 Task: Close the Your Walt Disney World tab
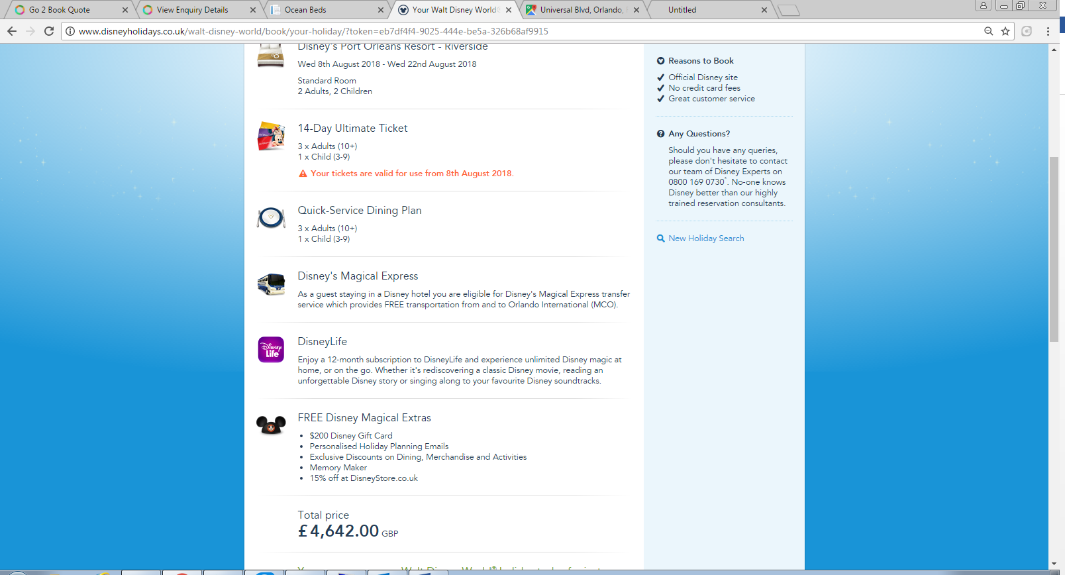point(509,10)
